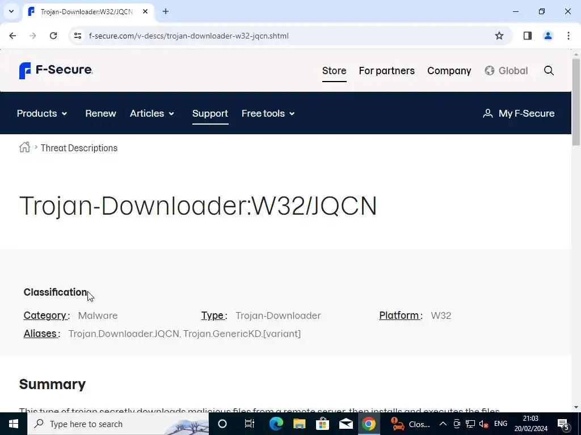The image size is (581, 435).
Task: Bookmark this page with star icon
Action: pos(499,36)
